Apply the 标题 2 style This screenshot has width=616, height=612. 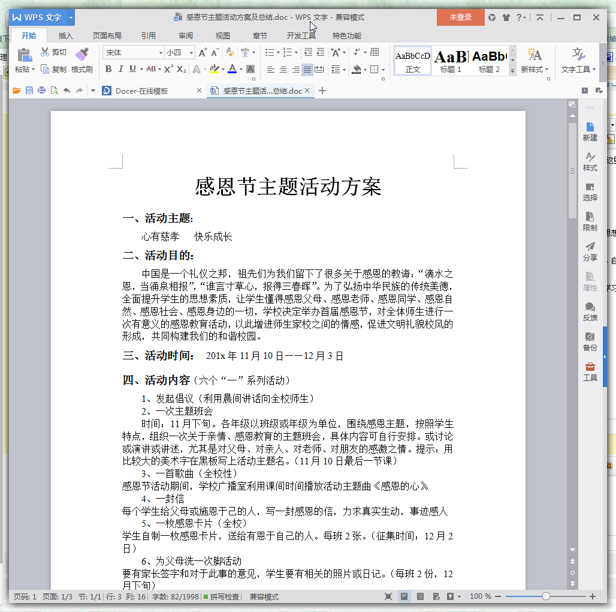[x=489, y=61]
